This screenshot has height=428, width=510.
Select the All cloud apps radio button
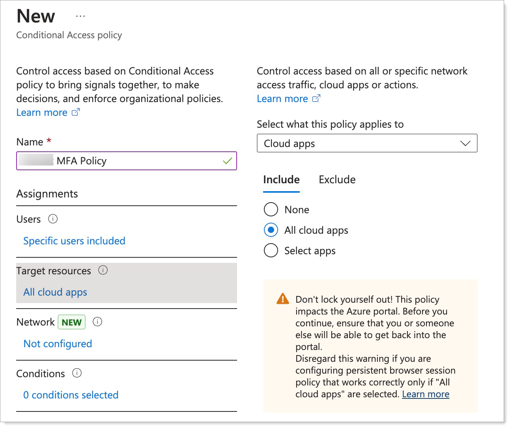point(271,230)
